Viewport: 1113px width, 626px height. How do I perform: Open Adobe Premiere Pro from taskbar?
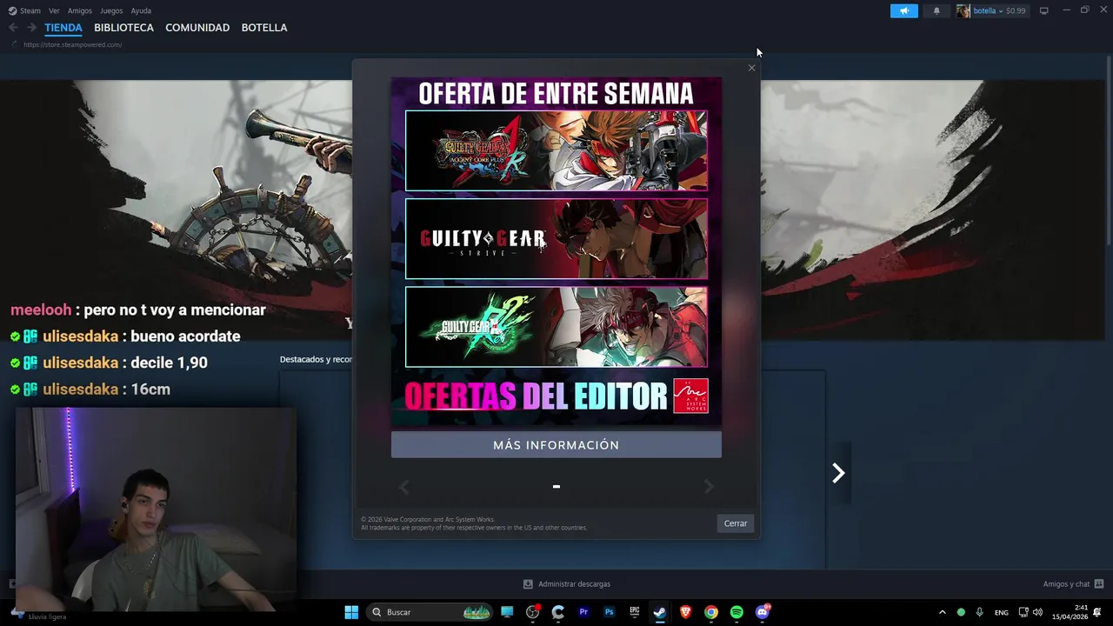pos(583,612)
